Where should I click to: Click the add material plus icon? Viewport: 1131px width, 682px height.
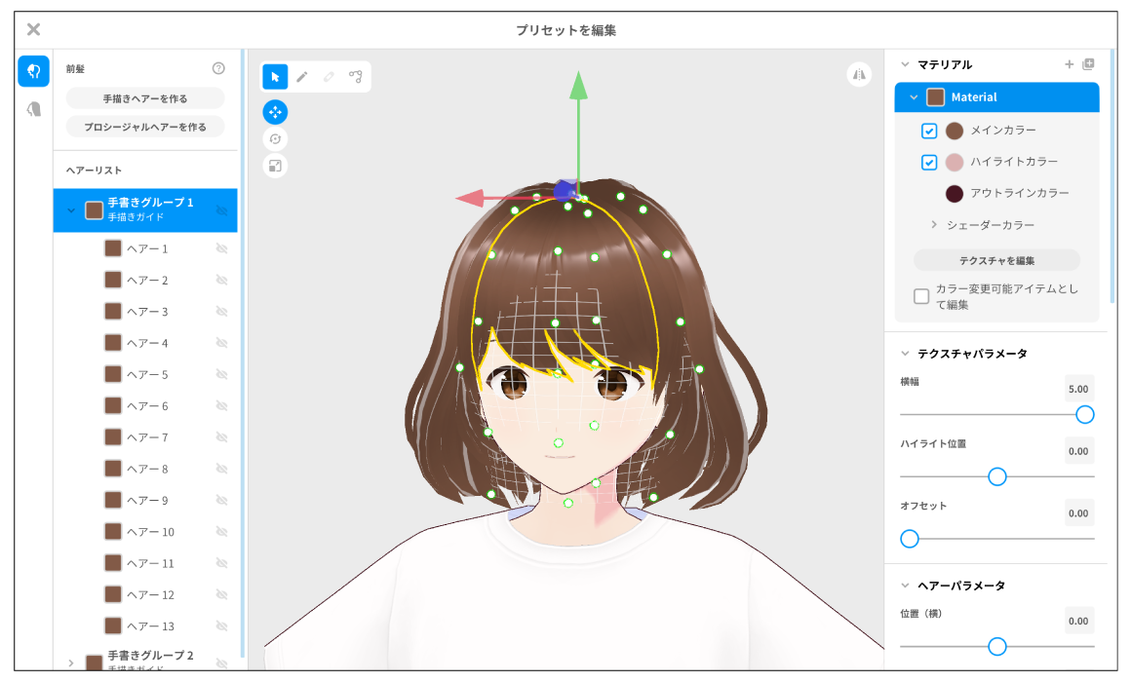(1069, 64)
